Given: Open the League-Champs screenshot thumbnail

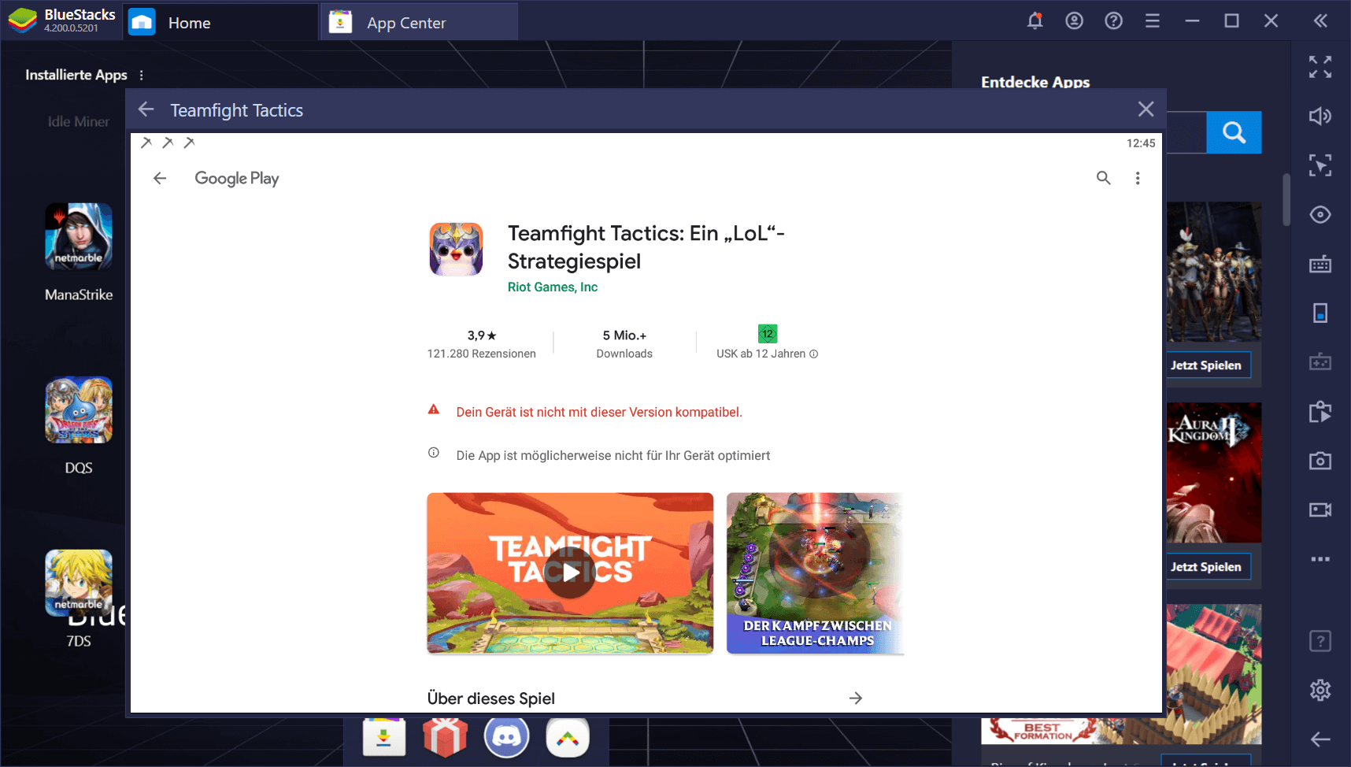Looking at the screenshot, I should 815,572.
